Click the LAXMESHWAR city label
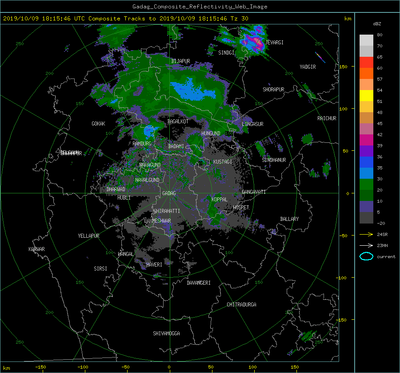This screenshot has height=373, width=400. point(157,221)
